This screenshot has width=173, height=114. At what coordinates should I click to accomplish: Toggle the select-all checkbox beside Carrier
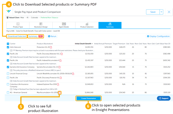pos(8,44)
